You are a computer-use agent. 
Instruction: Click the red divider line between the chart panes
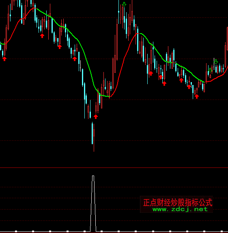click(114, 167)
